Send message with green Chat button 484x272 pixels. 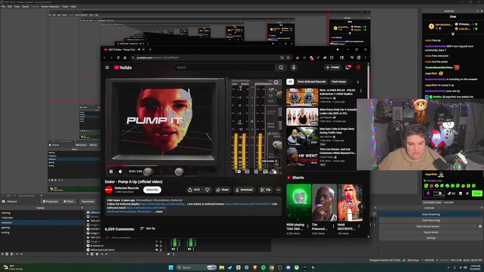tap(477, 193)
